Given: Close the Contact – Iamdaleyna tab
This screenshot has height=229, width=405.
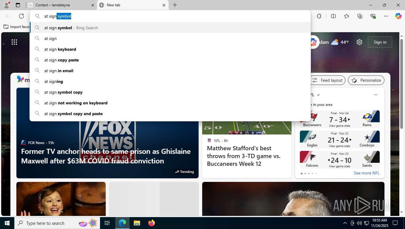Looking at the screenshot, I should (x=92, y=5).
